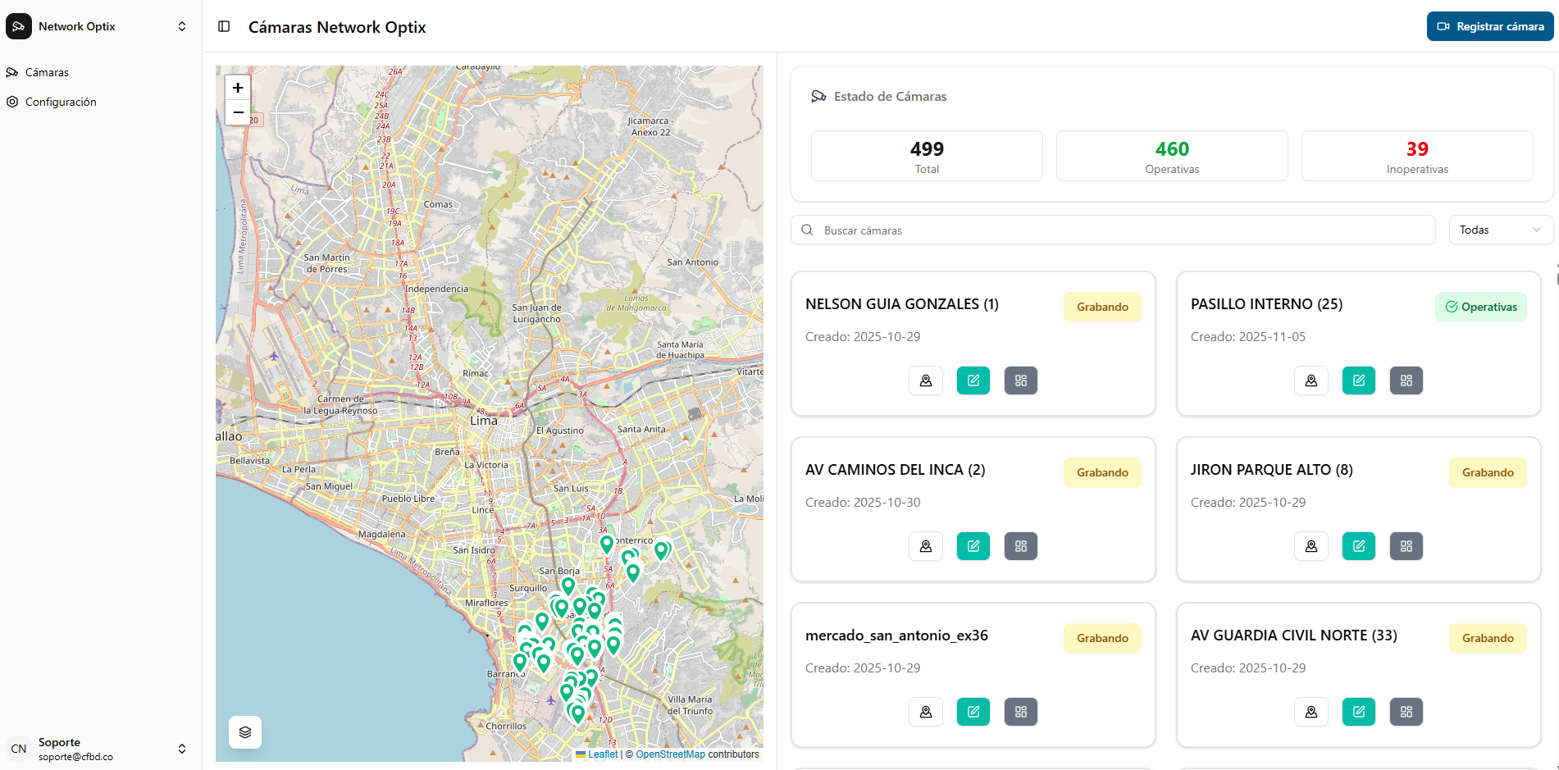Zoom in on the map
The image size is (1559, 770).
(x=238, y=88)
